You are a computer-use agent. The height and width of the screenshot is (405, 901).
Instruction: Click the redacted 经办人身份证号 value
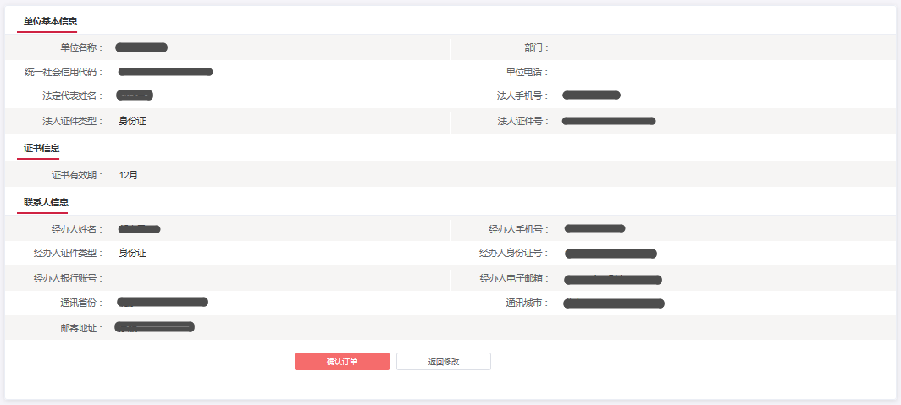tap(610, 254)
